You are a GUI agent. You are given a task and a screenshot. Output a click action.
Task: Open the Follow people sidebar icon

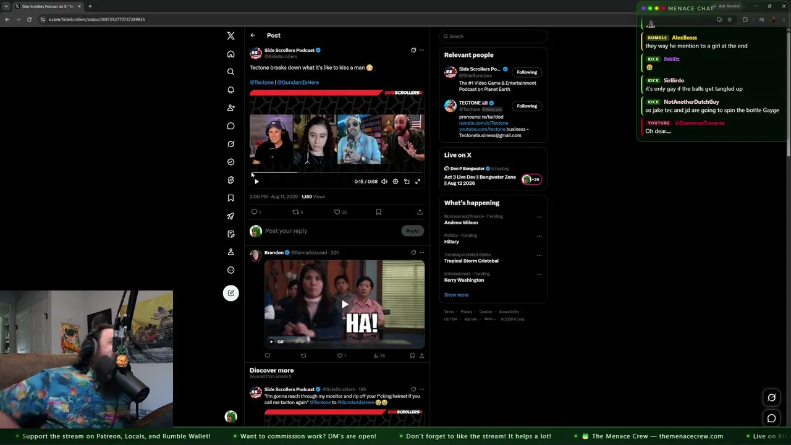(x=231, y=108)
